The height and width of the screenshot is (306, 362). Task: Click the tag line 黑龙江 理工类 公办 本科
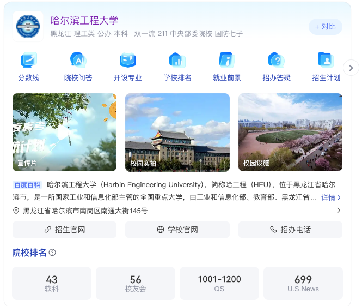[x=89, y=34]
